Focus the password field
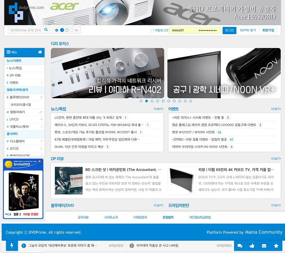The width and height of the screenshot is (285, 253). [x=209, y=30]
